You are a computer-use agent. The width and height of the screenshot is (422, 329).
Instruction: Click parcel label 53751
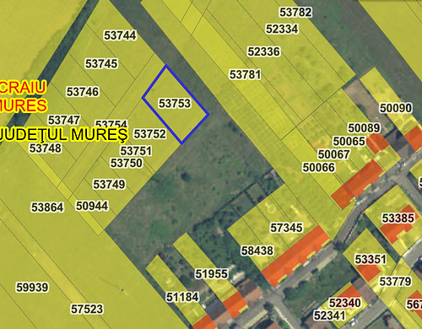[x=136, y=151]
